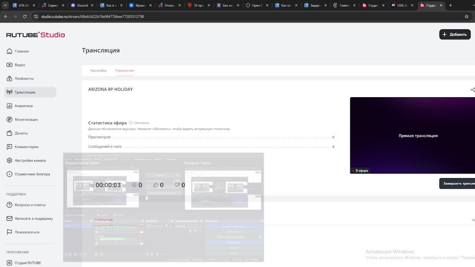Viewport: 475px width, 267px height.
Task: Click the browser reload button
Action: tap(24, 16)
